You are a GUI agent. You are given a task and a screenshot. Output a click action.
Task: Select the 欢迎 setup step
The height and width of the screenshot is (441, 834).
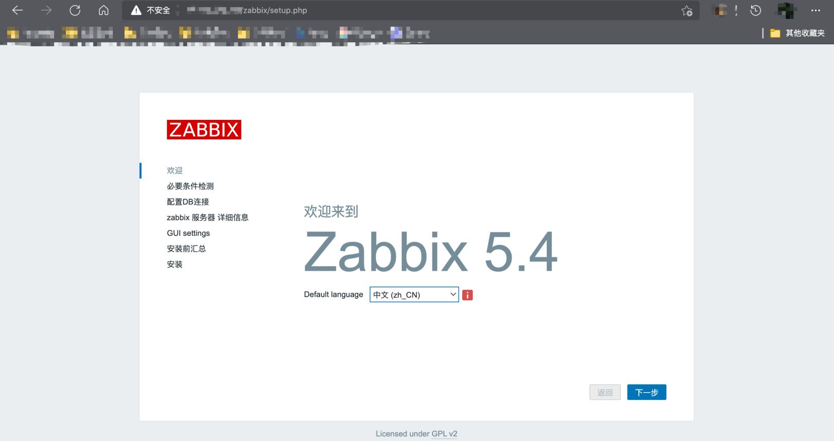pyautogui.click(x=175, y=170)
